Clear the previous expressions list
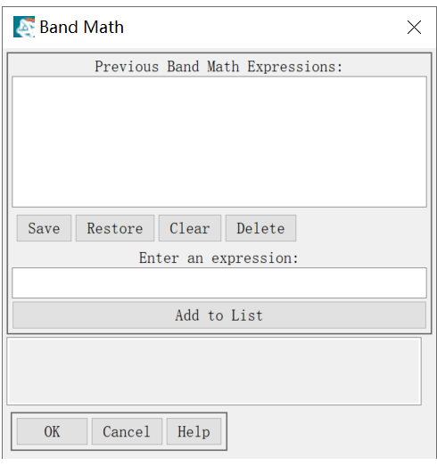The width and height of the screenshot is (437, 466). pyautogui.click(x=190, y=228)
